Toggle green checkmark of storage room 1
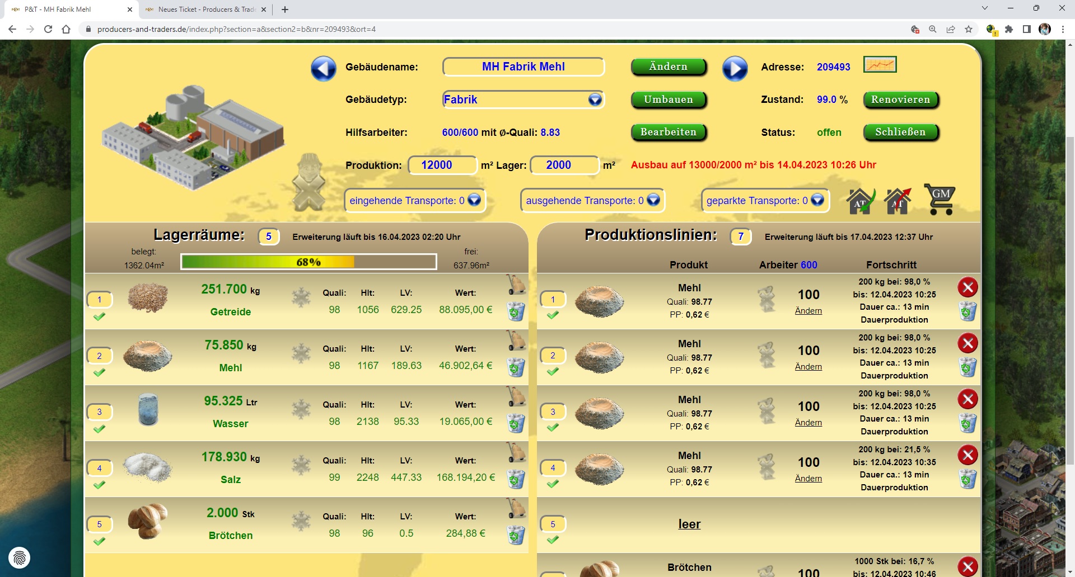 (x=99, y=316)
